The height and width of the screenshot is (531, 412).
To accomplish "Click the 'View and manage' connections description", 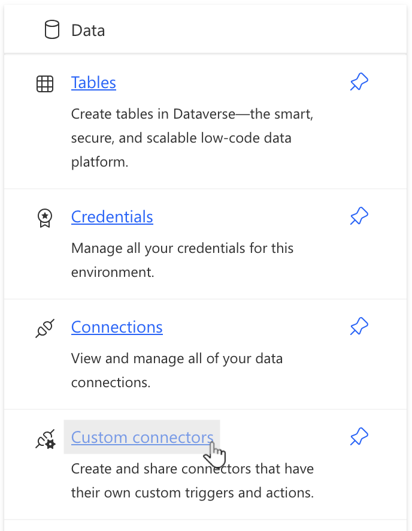I will coord(177,359).
